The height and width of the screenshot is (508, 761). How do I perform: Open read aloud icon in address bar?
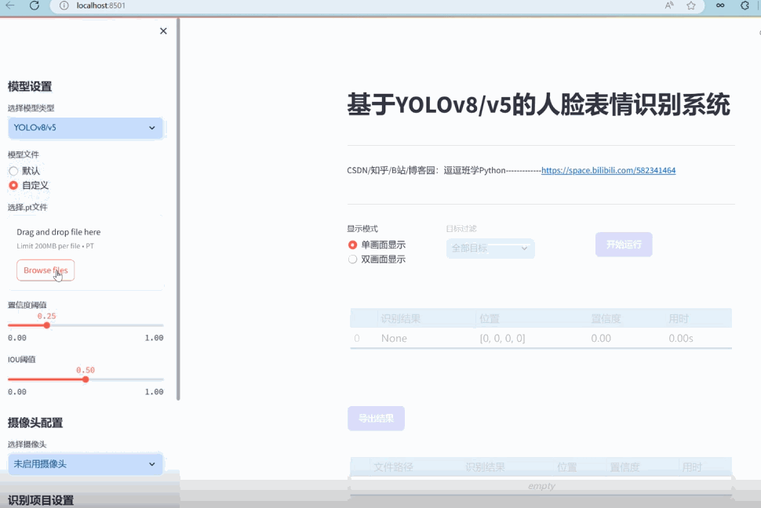coord(669,5)
